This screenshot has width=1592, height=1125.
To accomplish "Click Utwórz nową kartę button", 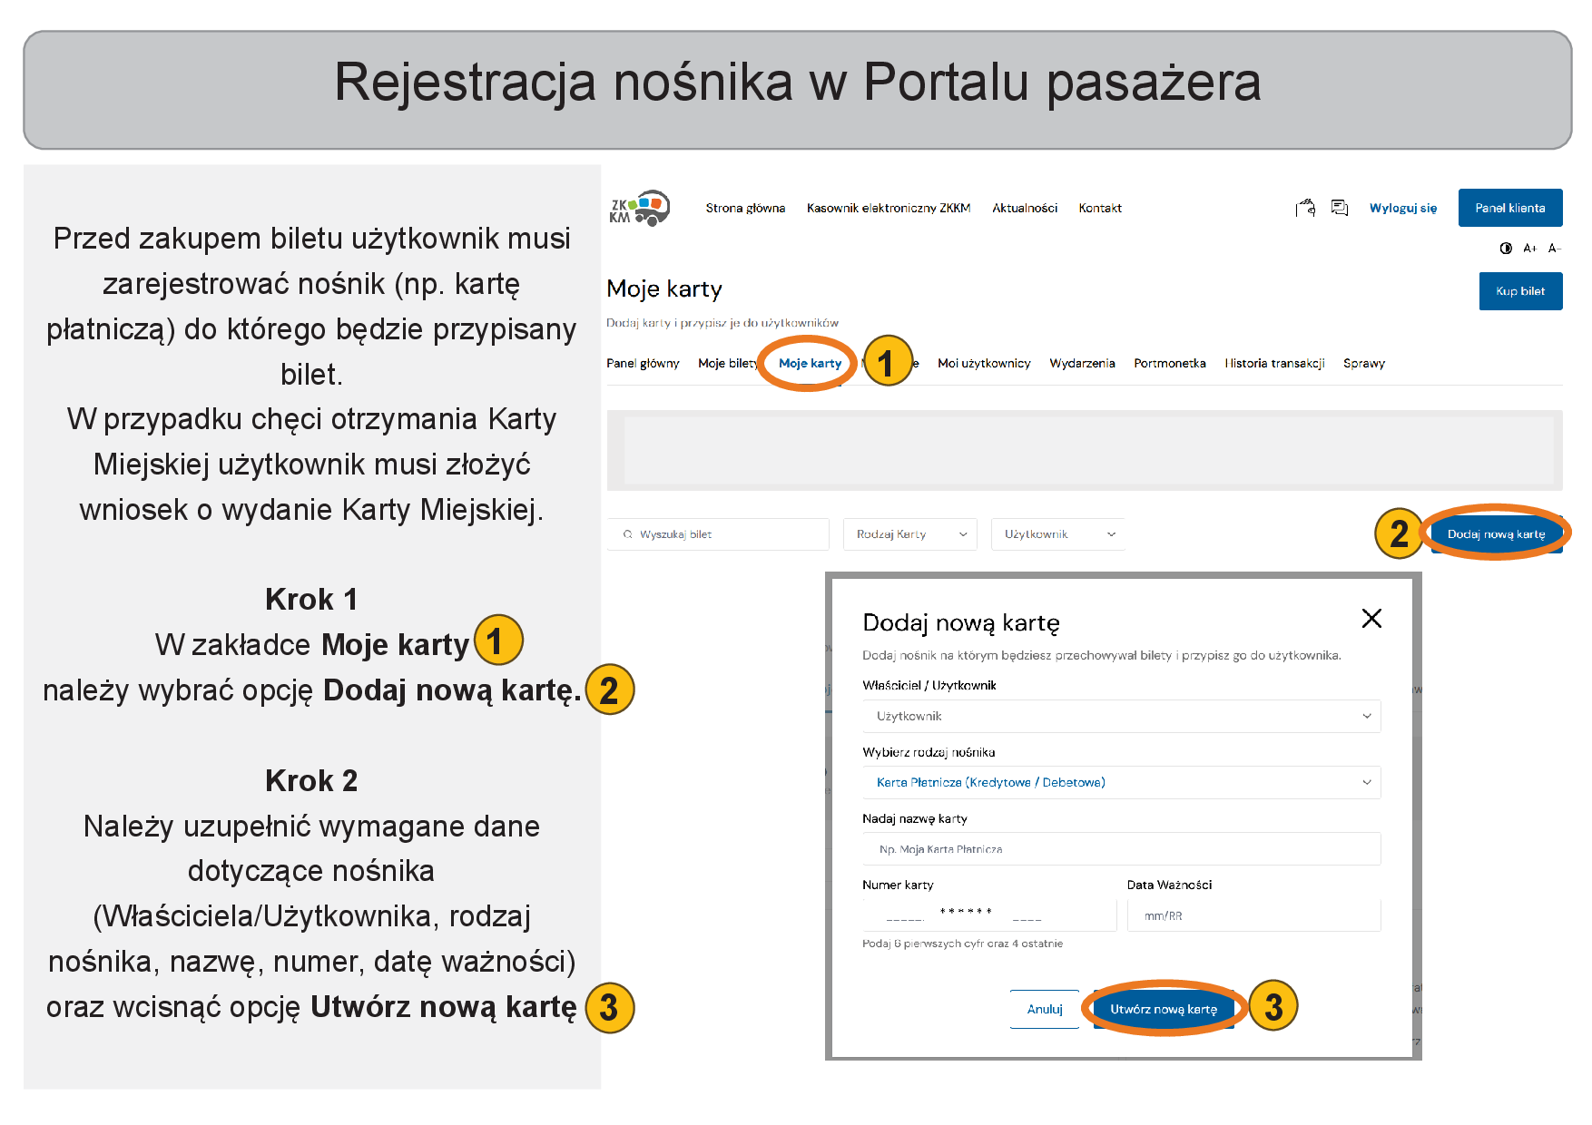I will [1164, 1009].
